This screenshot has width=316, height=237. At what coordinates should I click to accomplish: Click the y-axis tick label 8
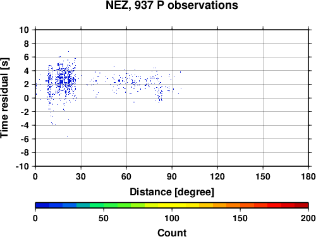pyautogui.click(x=27, y=44)
